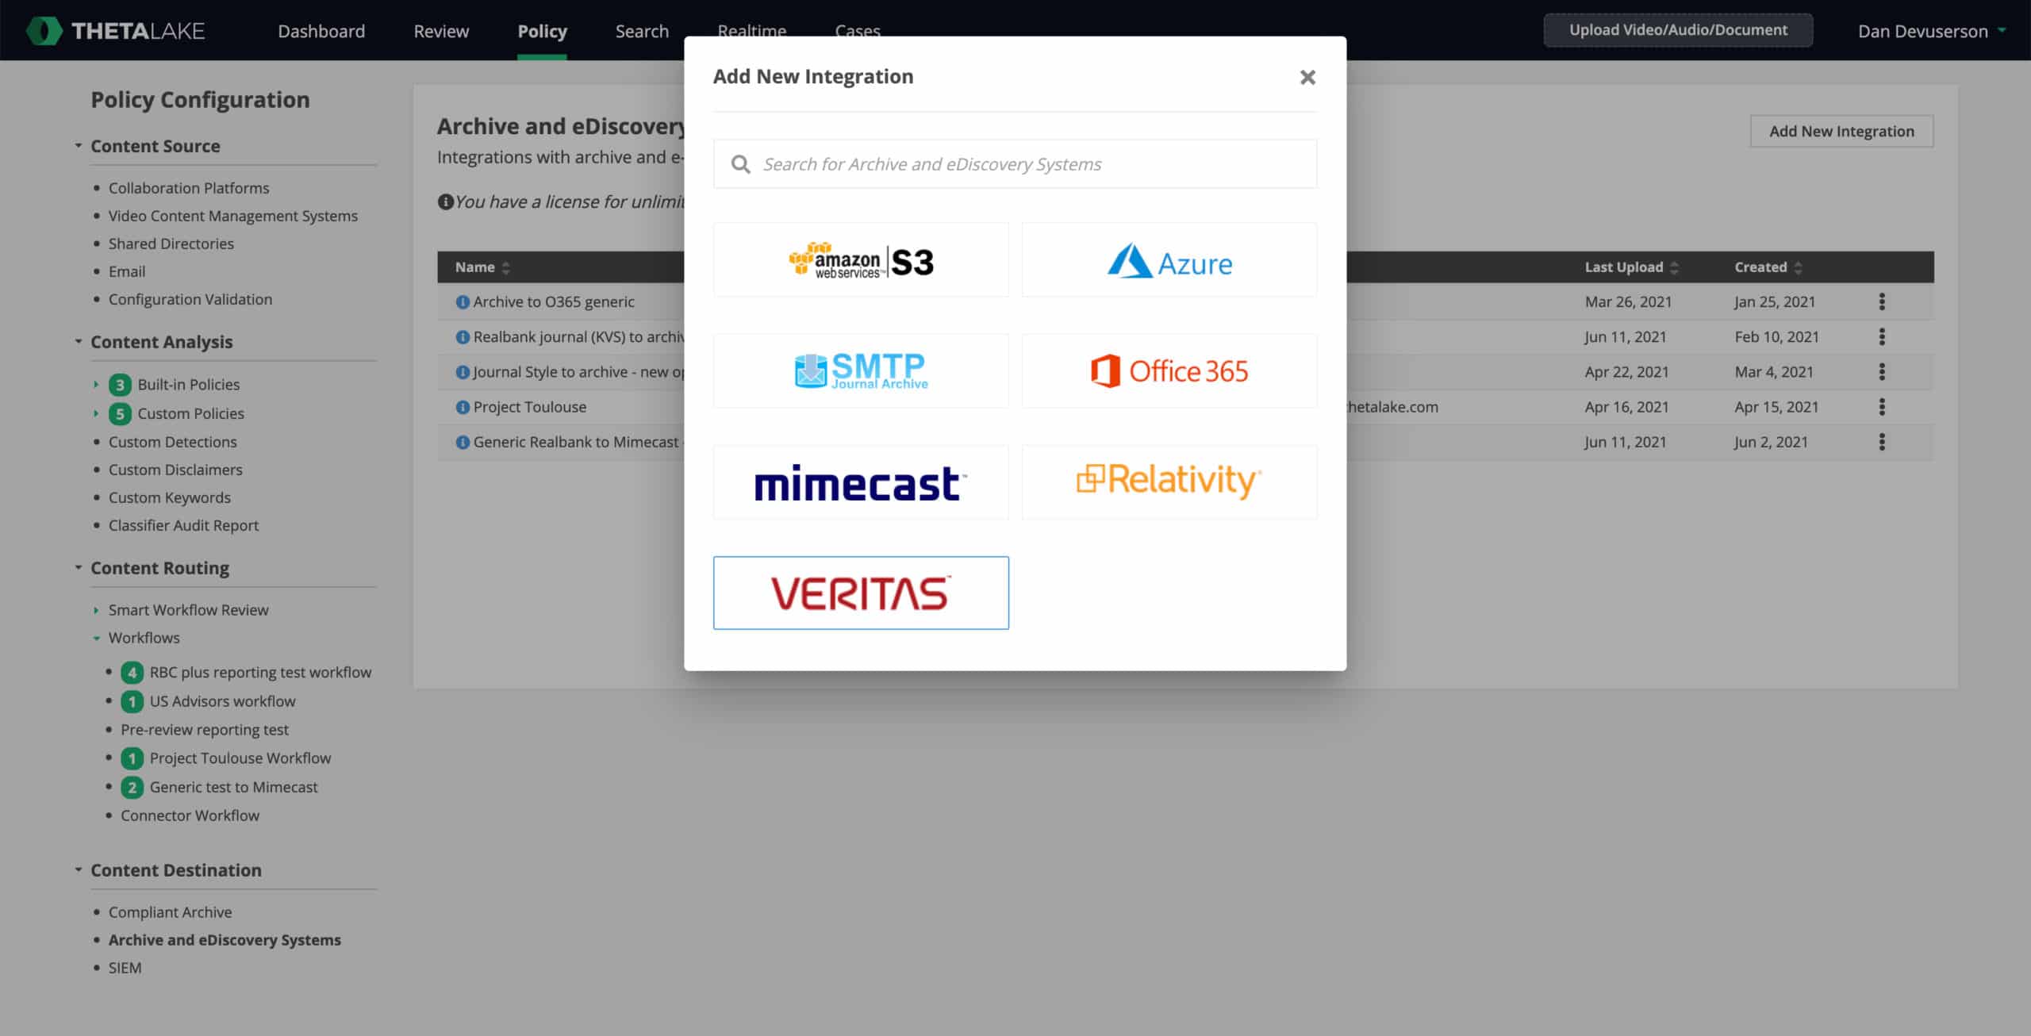Expand the Custom Policies item
This screenshot has width=2031, height=1036.
tap(96, 413)
